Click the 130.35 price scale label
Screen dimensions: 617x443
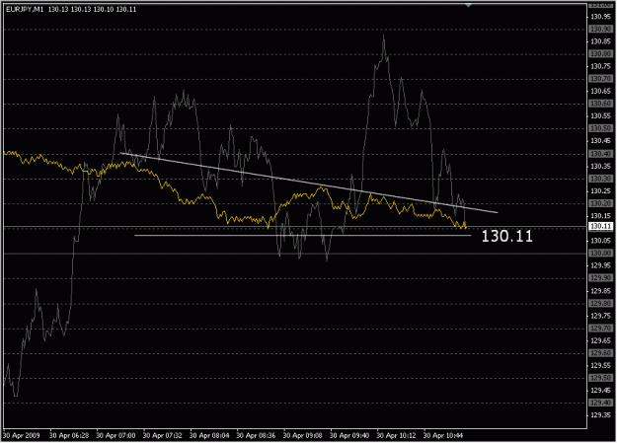[601, 166]
